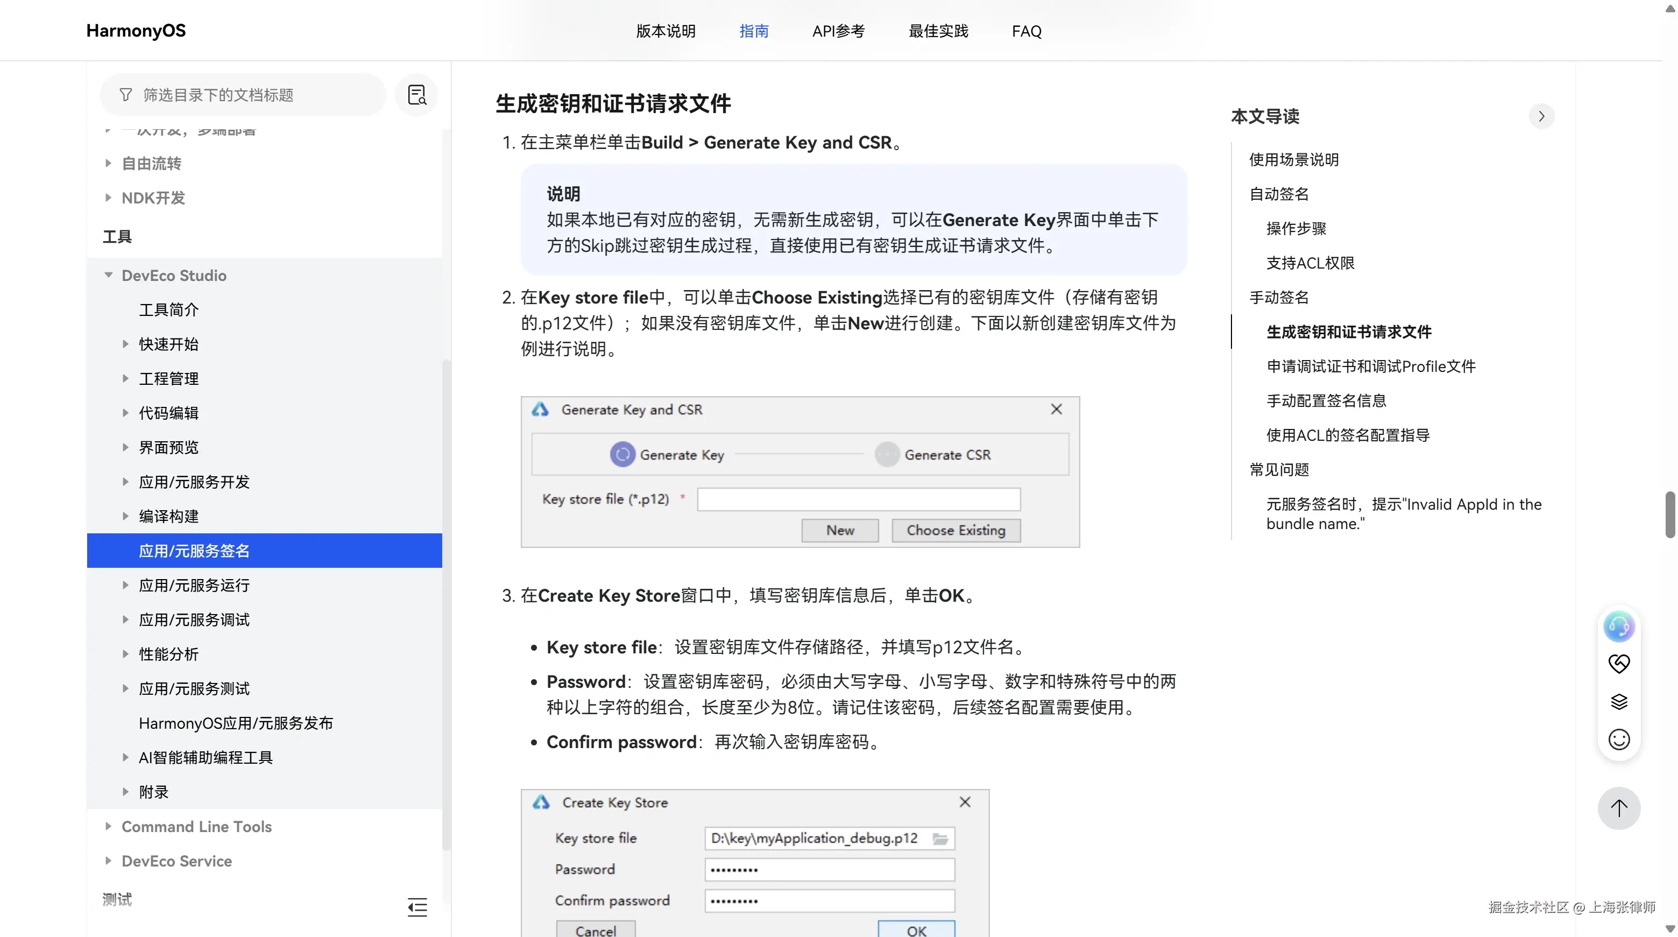Screen dimensions: 1678x937
Task: Open the AI assistant floating icon
Action: (1618, 627)
